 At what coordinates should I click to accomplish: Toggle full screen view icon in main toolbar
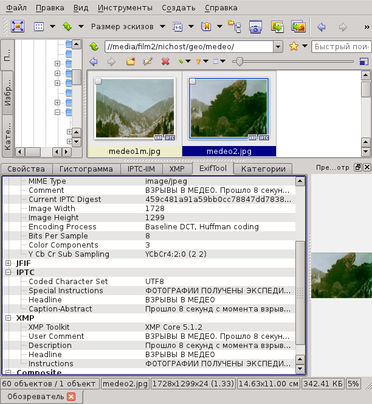[x=18, y=26]
